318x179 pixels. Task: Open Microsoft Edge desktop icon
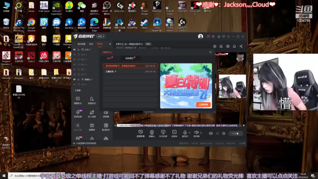94,25
